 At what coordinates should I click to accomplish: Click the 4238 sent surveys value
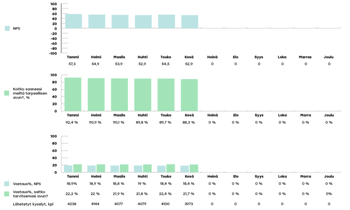pyautogui.click(x=72, y=204)
